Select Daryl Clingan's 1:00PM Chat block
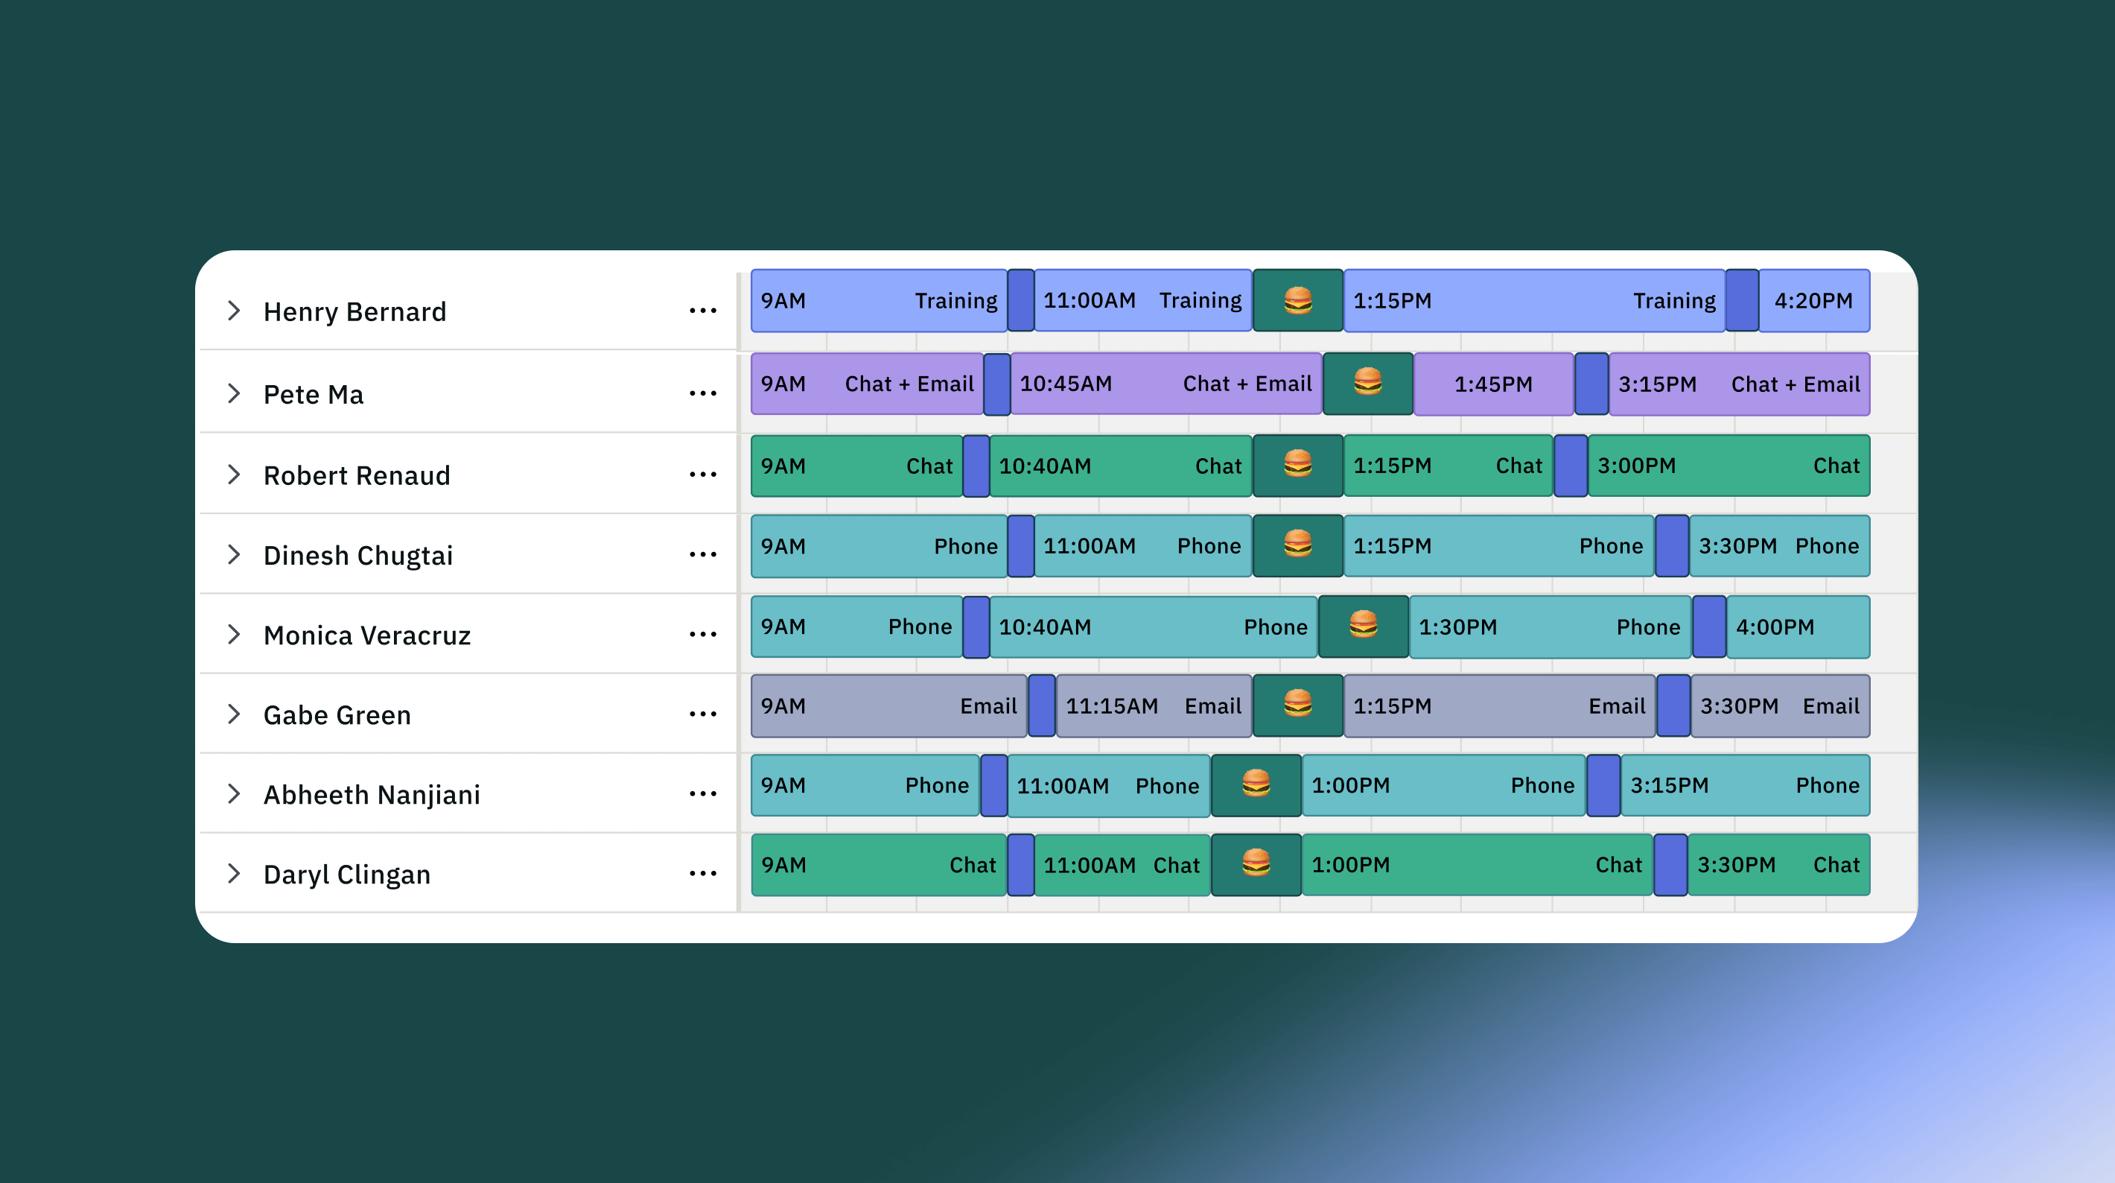The width and height of the screenshot is (2115, 1183). point(1476,865)
